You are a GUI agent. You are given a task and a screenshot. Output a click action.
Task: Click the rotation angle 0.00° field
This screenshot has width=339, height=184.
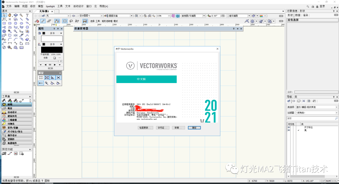(216, 16)
